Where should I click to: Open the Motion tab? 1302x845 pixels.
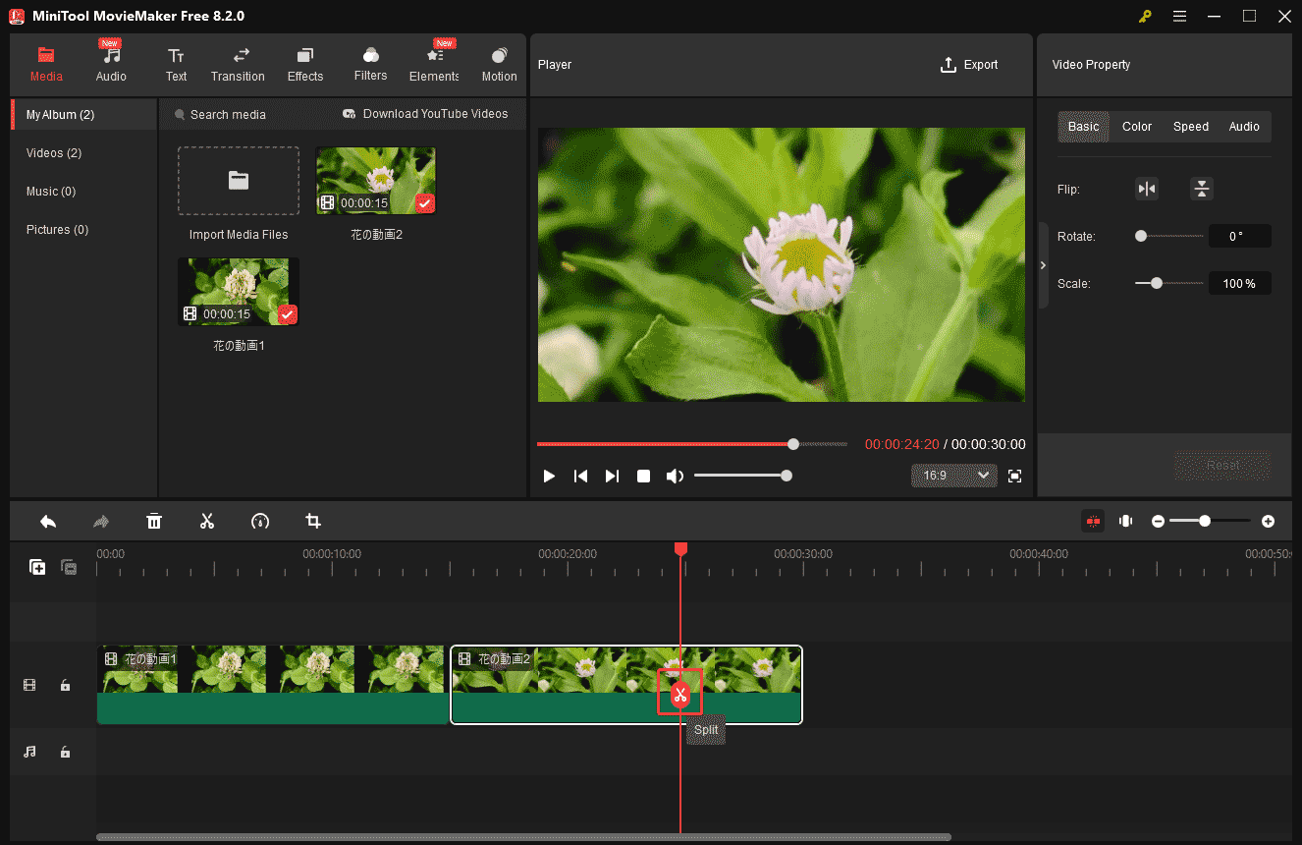[x=499, y=65]
